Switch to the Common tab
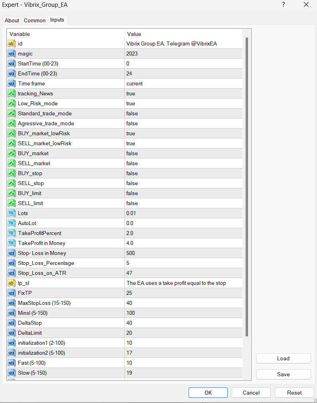The width and height of the screenshot is (317, 403). click(x=35, y=20)
